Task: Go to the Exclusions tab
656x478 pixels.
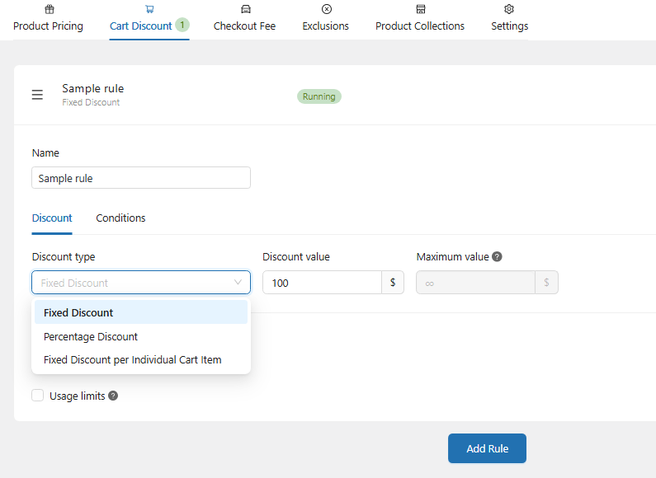Action: (x=325, y=26)
